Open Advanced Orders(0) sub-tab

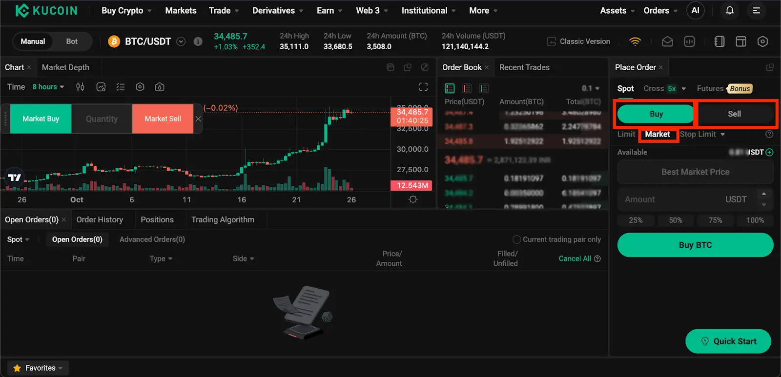click(x=152, y=239)
